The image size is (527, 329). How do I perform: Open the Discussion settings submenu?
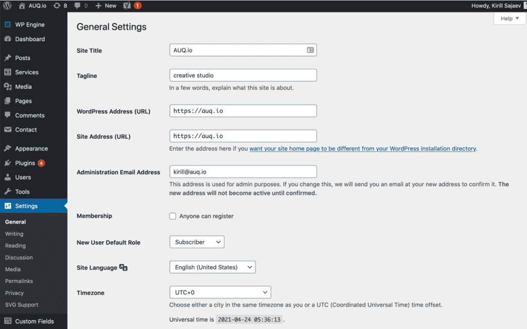pos(19,258)
